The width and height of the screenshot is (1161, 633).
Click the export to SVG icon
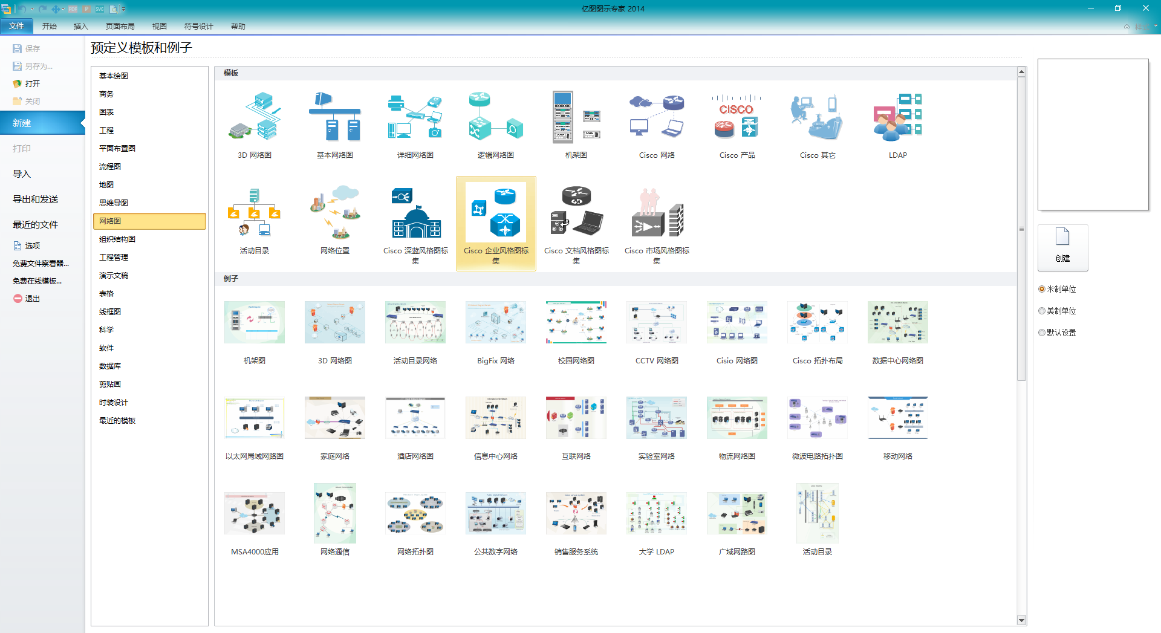[x=100, y=9]
